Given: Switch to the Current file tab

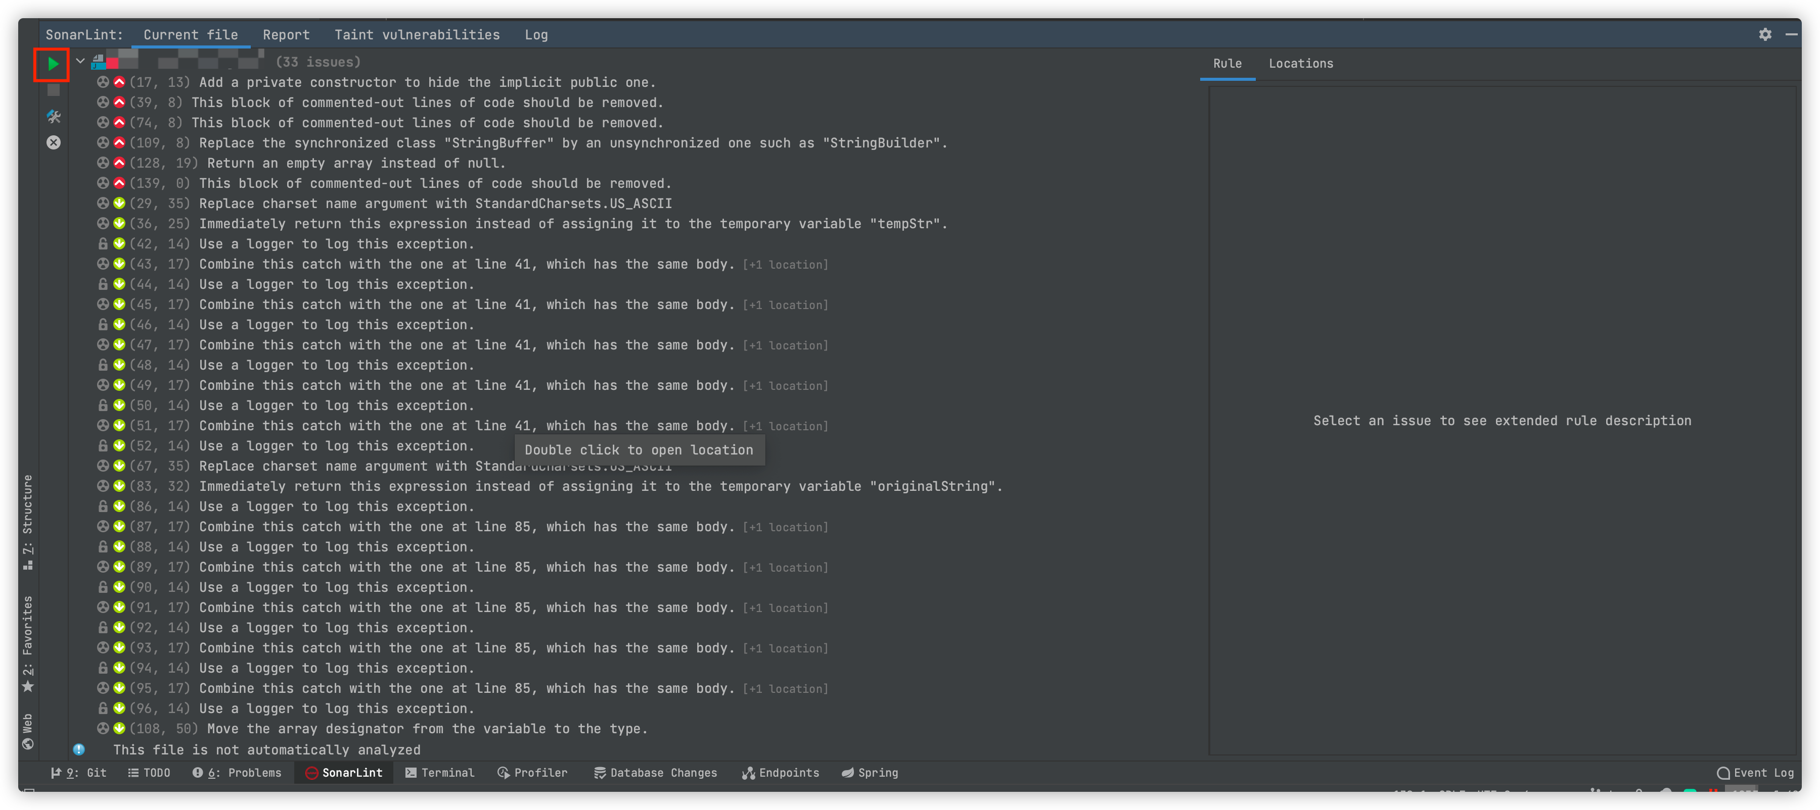Looking at the screenshot, I should (191, 34).
